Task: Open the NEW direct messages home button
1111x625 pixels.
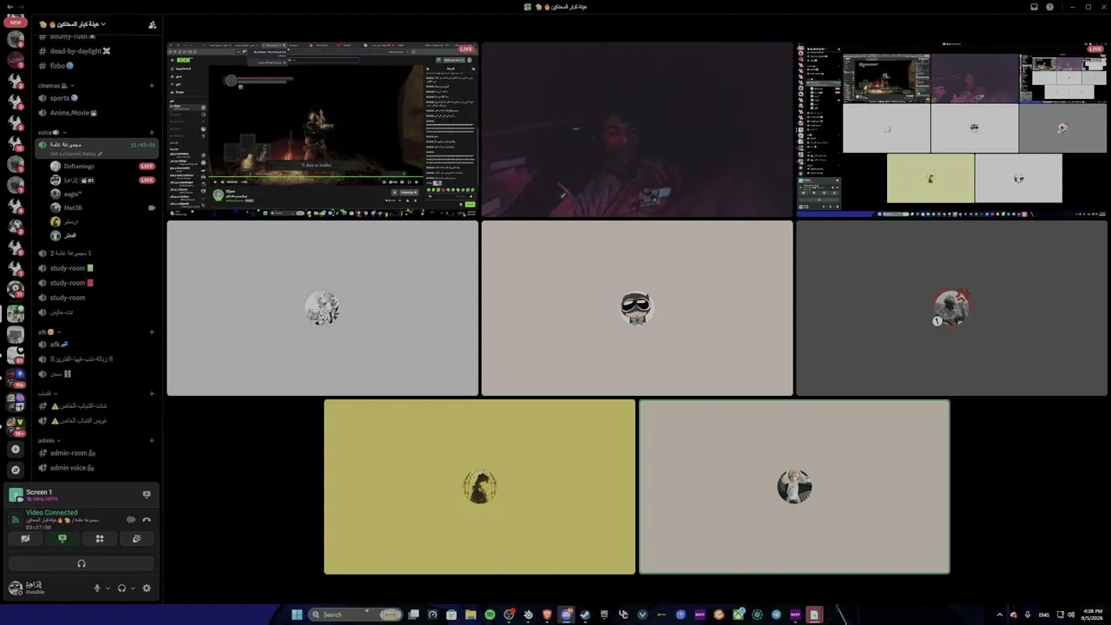Action: (16, 23)
